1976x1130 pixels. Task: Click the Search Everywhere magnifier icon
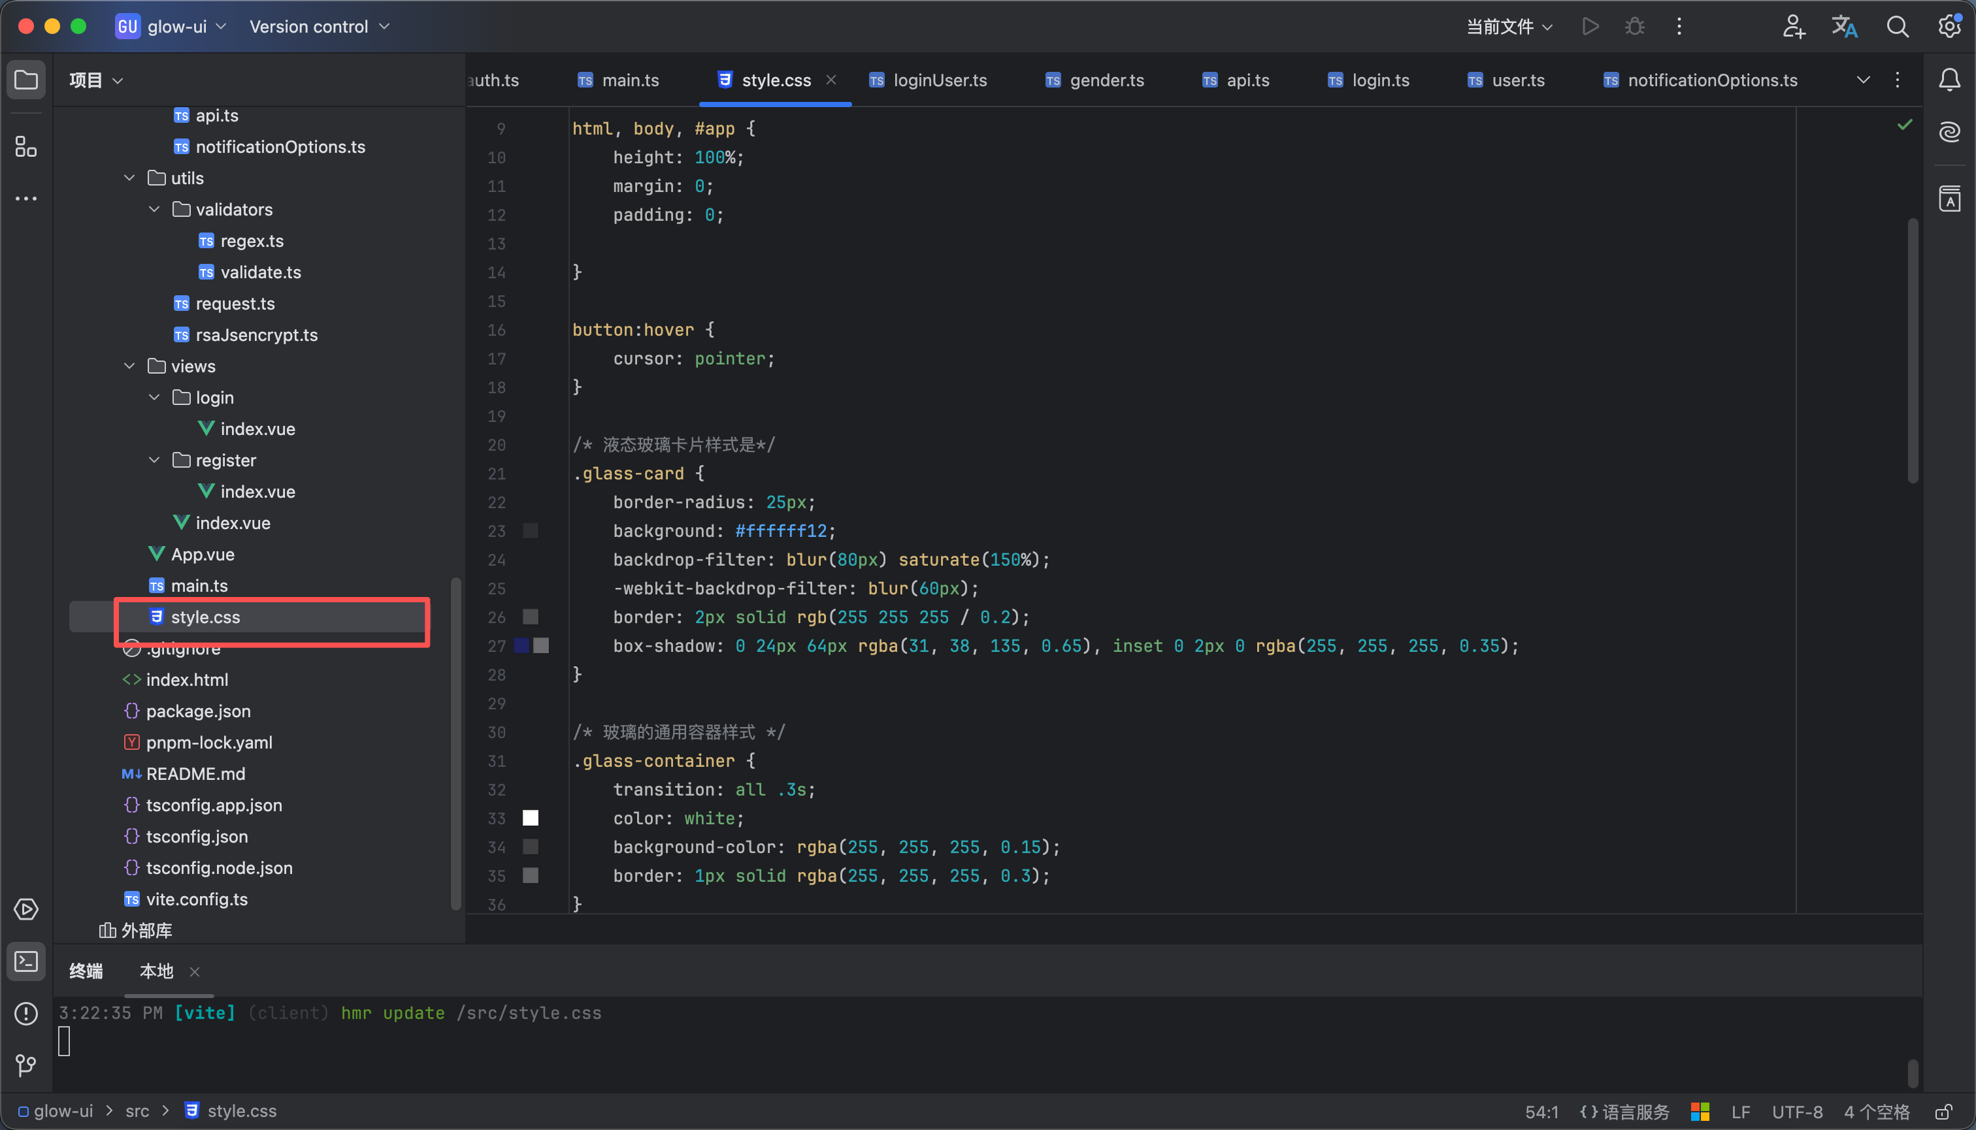click(1898, 27)
